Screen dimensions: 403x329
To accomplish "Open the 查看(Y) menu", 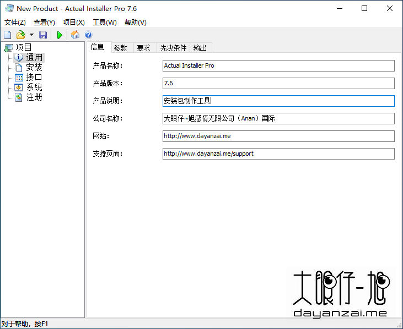I will 44,23.
